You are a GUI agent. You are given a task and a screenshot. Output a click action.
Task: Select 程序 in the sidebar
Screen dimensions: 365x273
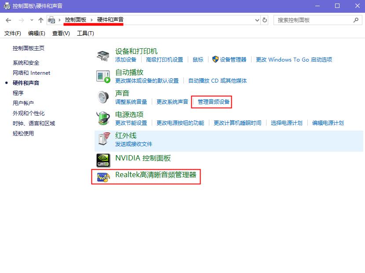click(x=18, y=93)
